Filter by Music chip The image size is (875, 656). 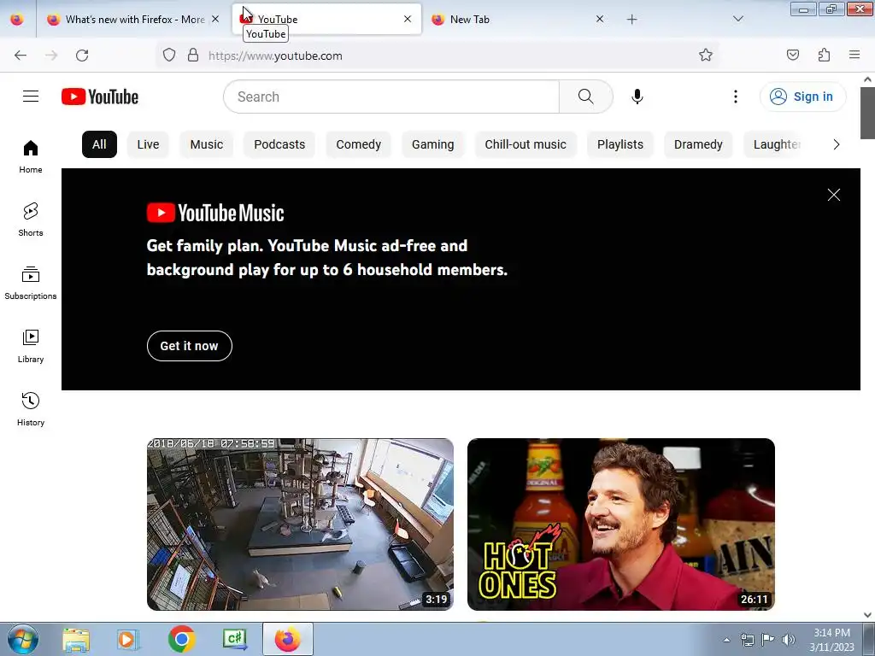coord(207,144)
